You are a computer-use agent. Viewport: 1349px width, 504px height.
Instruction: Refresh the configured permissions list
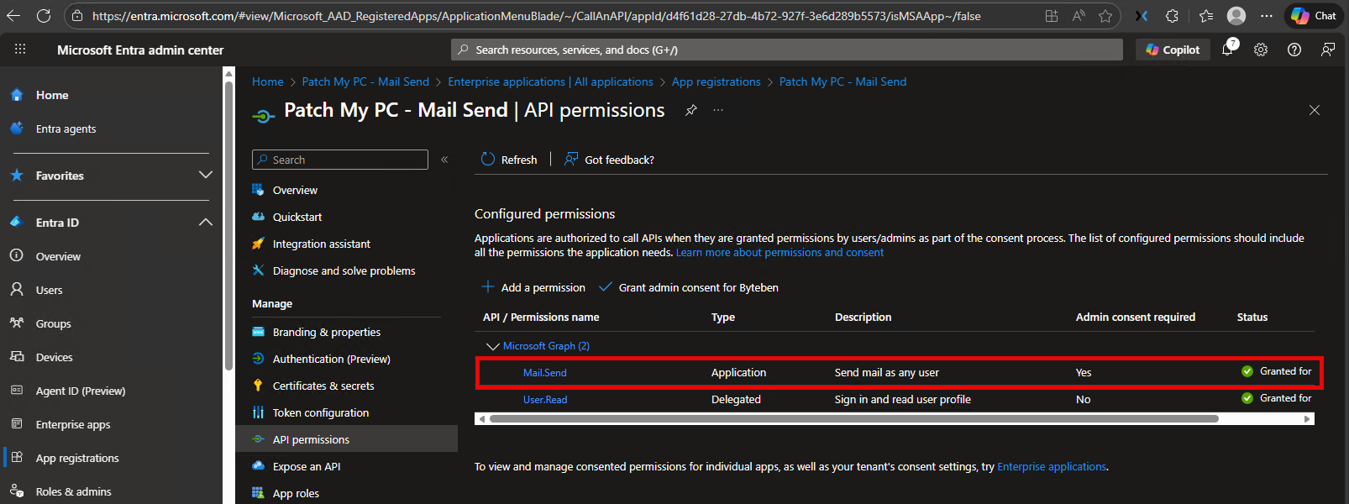click(509, 160)
